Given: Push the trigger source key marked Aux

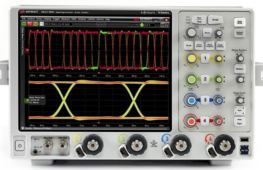Looking at the screenshot, I should click(x=239, y=110).
